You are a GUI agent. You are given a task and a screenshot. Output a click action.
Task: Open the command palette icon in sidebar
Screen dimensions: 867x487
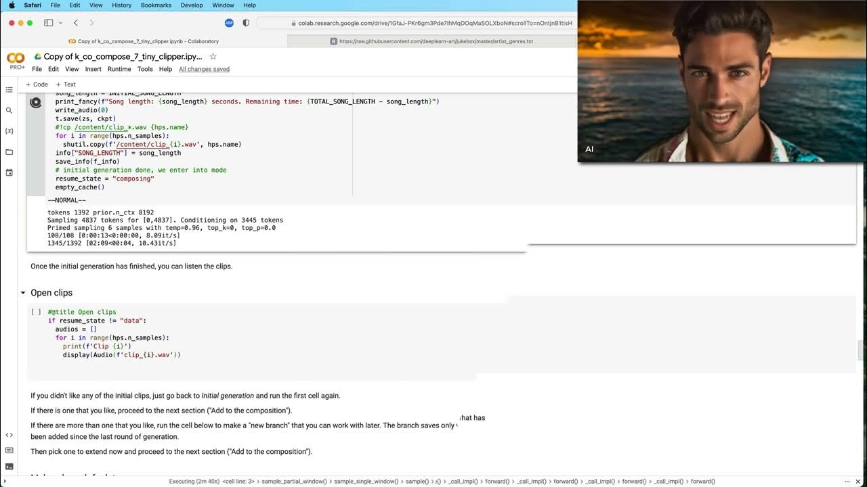9,450
